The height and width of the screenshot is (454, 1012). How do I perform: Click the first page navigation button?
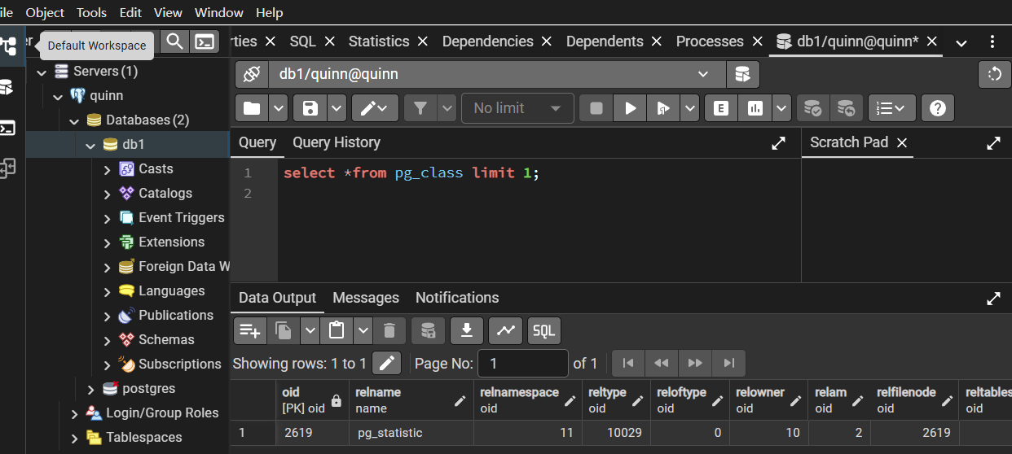coord(628,363)
